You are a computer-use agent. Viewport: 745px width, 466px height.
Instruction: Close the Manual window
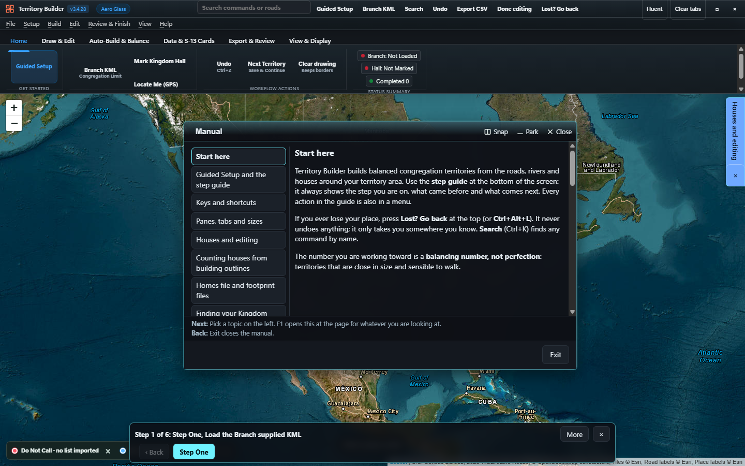click(560, 132)
